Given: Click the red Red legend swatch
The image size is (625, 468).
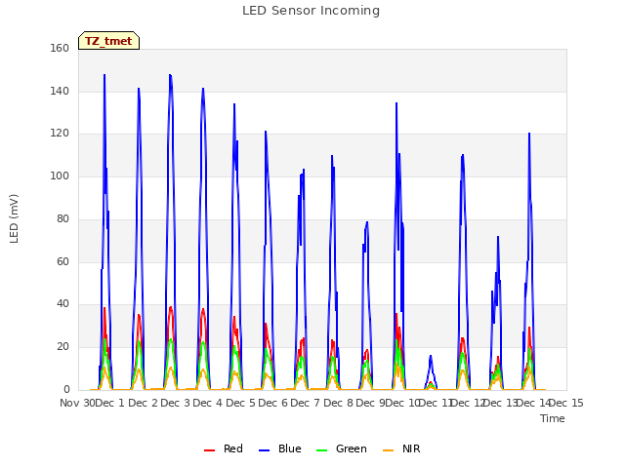Looking at the screenshot, I should (209, 450).
